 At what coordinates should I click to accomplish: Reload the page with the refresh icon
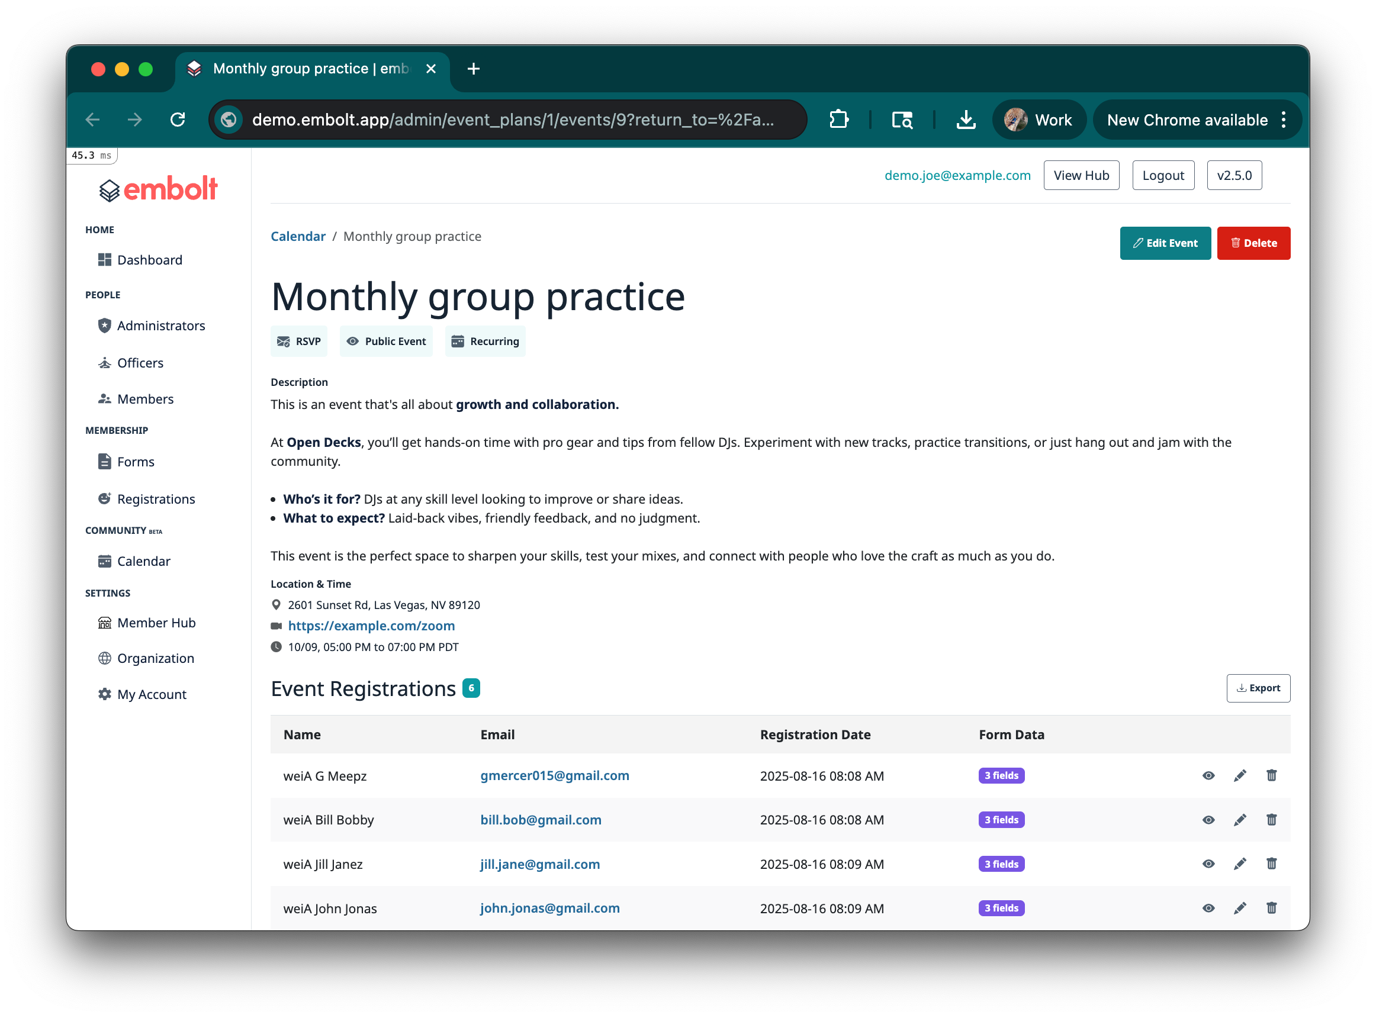coord(178,120)
